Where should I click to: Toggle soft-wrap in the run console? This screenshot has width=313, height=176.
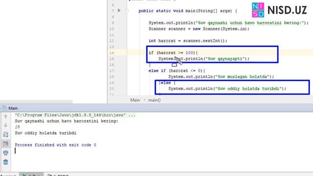pyautogui.click(x=5, y=135)
